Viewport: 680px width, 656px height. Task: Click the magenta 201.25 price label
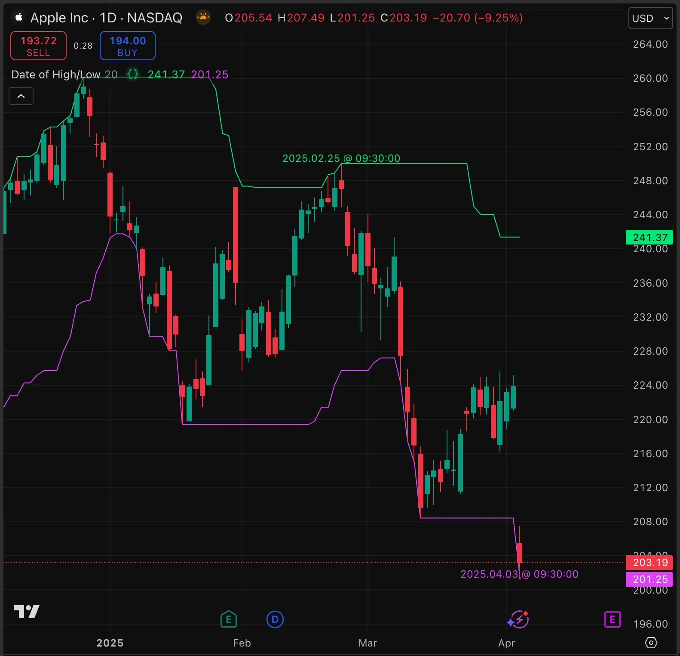coord(649,579)
